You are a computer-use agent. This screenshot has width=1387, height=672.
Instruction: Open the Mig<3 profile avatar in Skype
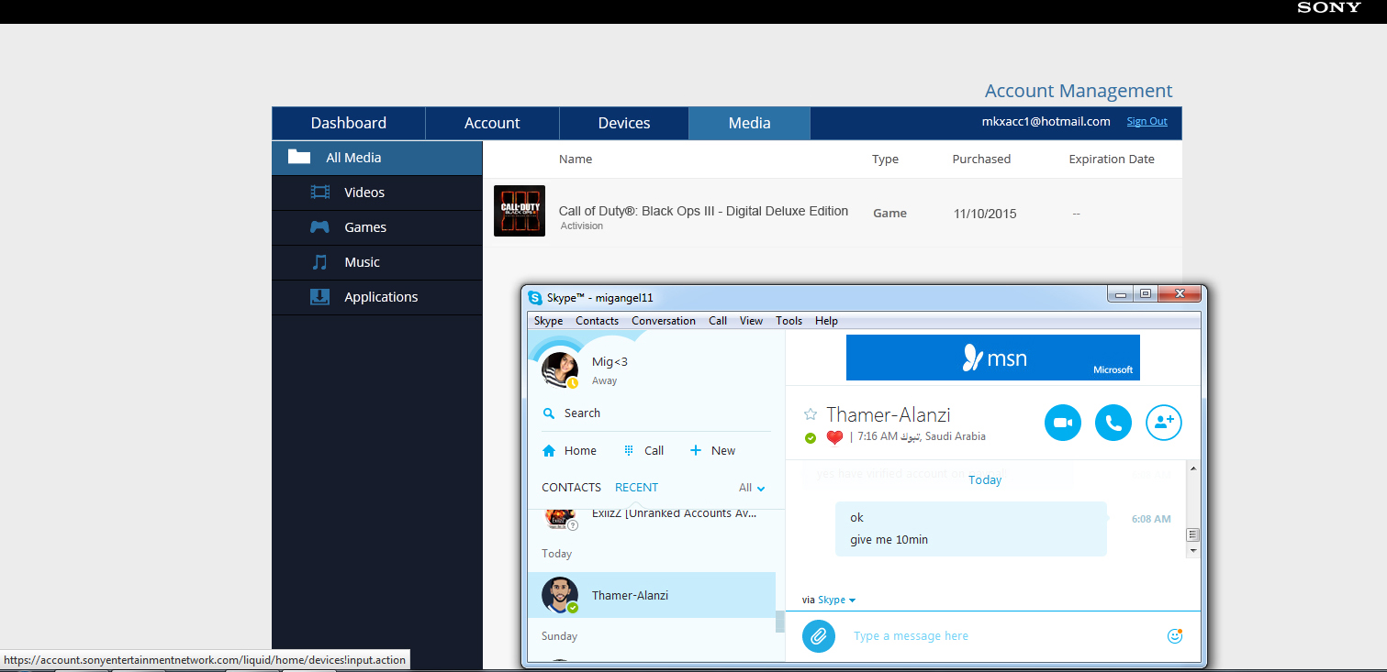pyautogui.click(x=560, y=369)
